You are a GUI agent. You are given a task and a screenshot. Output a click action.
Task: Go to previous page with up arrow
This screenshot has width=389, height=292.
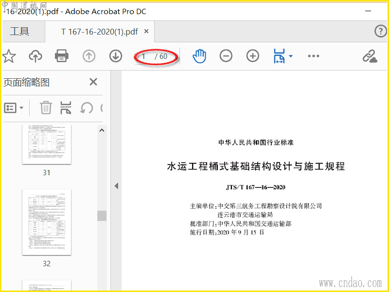[x=89, y=56]
